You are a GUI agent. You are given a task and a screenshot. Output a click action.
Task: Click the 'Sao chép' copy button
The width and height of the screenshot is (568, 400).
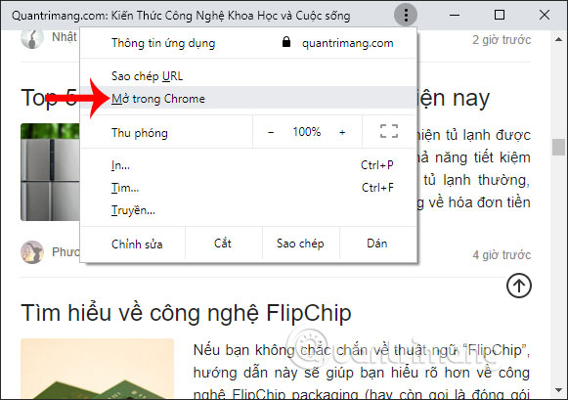point(300,244)
